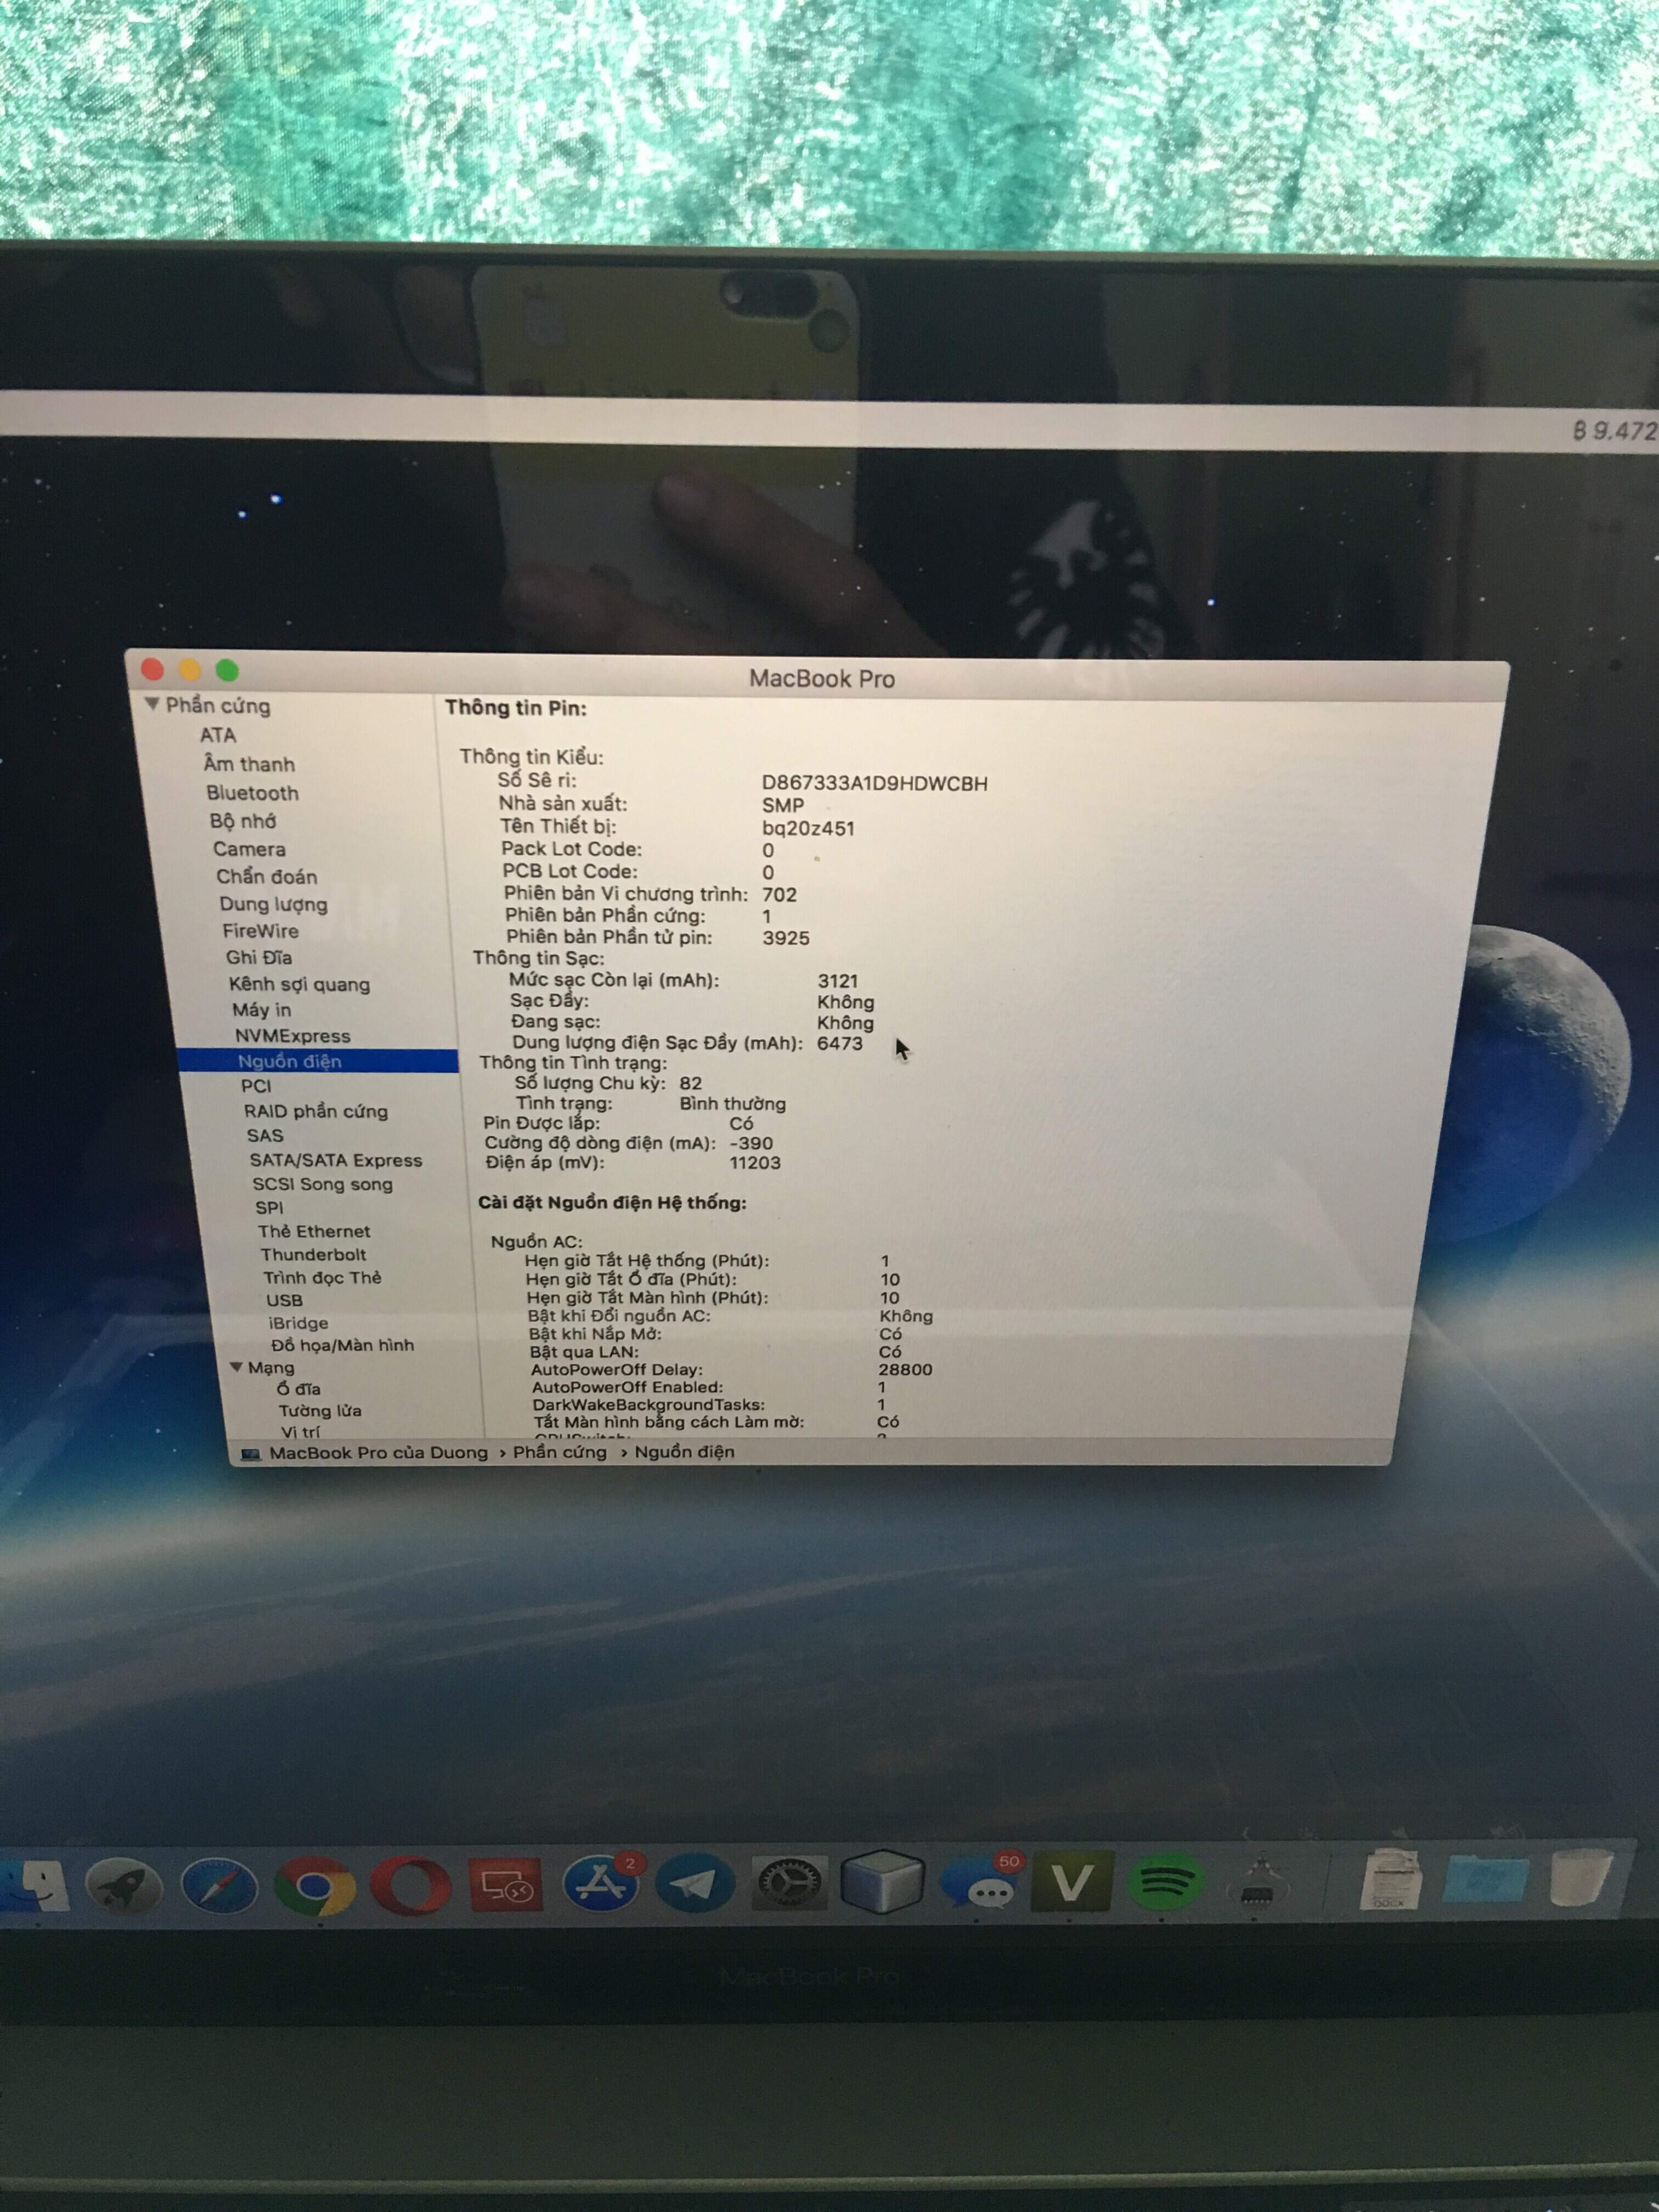The image size is (1659, 2212).
Task: Select Bluetooth in the hardware sidebar
Action: coord(252,793)
